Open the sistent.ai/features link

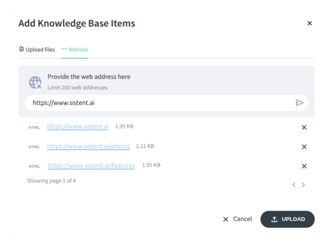click(x=91, y=165)
